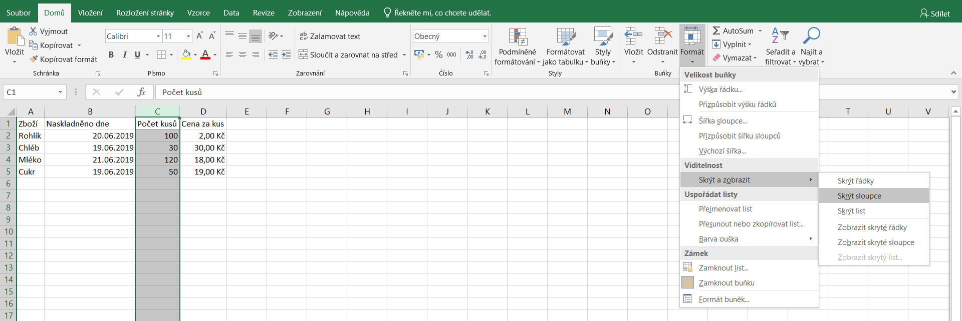The height and width of the screenshot is (321, 962).
Task: Click the Copy (Kopírovat) icon
Action: click(x=33, y=45)
